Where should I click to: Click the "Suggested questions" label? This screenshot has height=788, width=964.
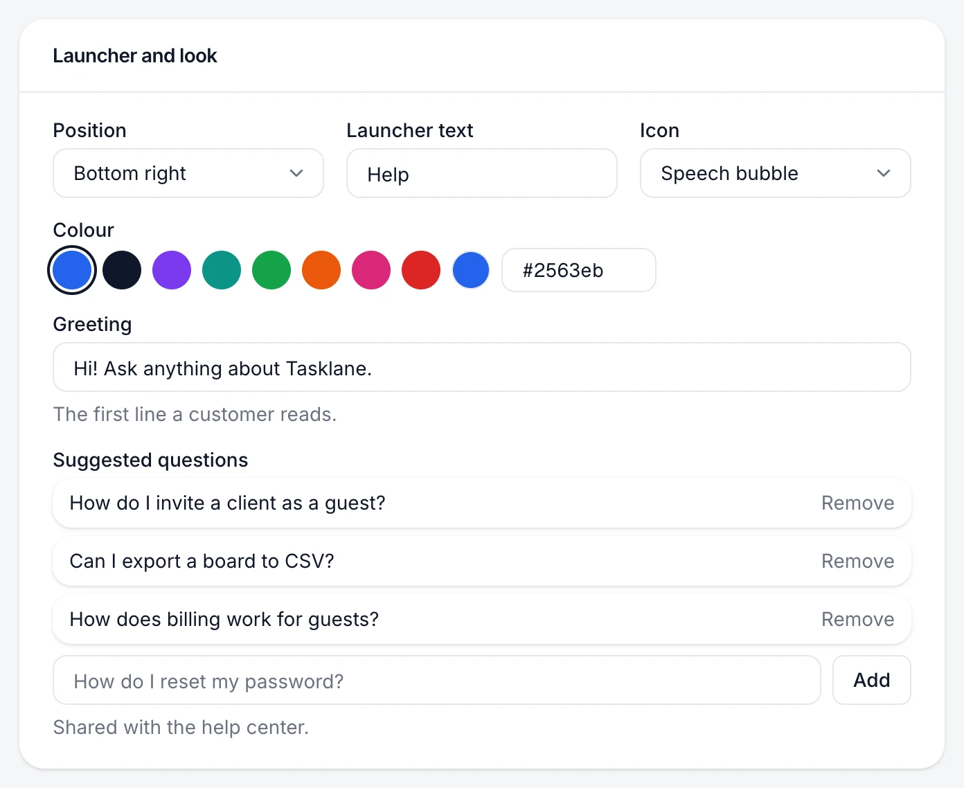tap(150, 460)
